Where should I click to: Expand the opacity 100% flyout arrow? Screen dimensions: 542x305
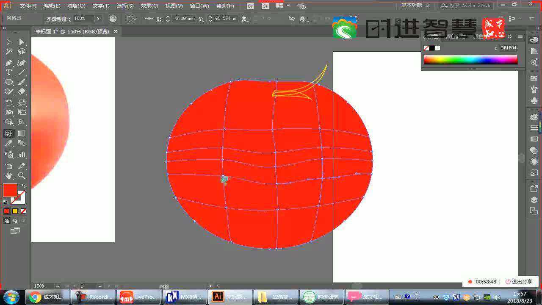(98, 19)
